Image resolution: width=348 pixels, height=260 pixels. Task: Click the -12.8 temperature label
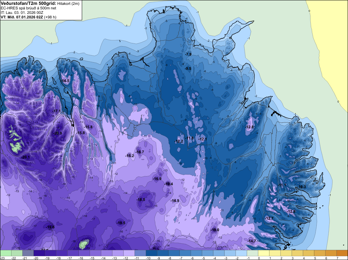(x=250, y=127)
